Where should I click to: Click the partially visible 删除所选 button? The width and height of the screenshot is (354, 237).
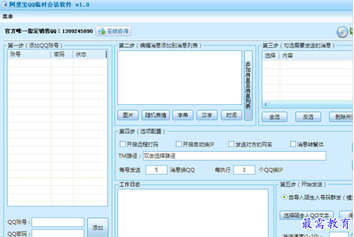tap(342, 117)
